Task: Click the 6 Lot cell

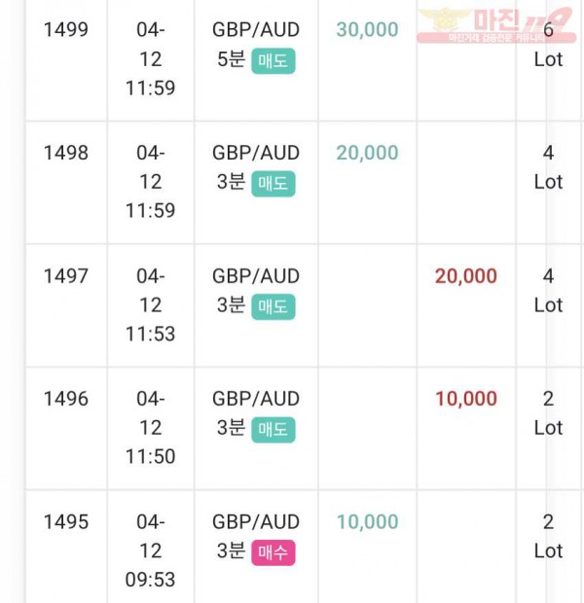Action: (x=548, y=44)
